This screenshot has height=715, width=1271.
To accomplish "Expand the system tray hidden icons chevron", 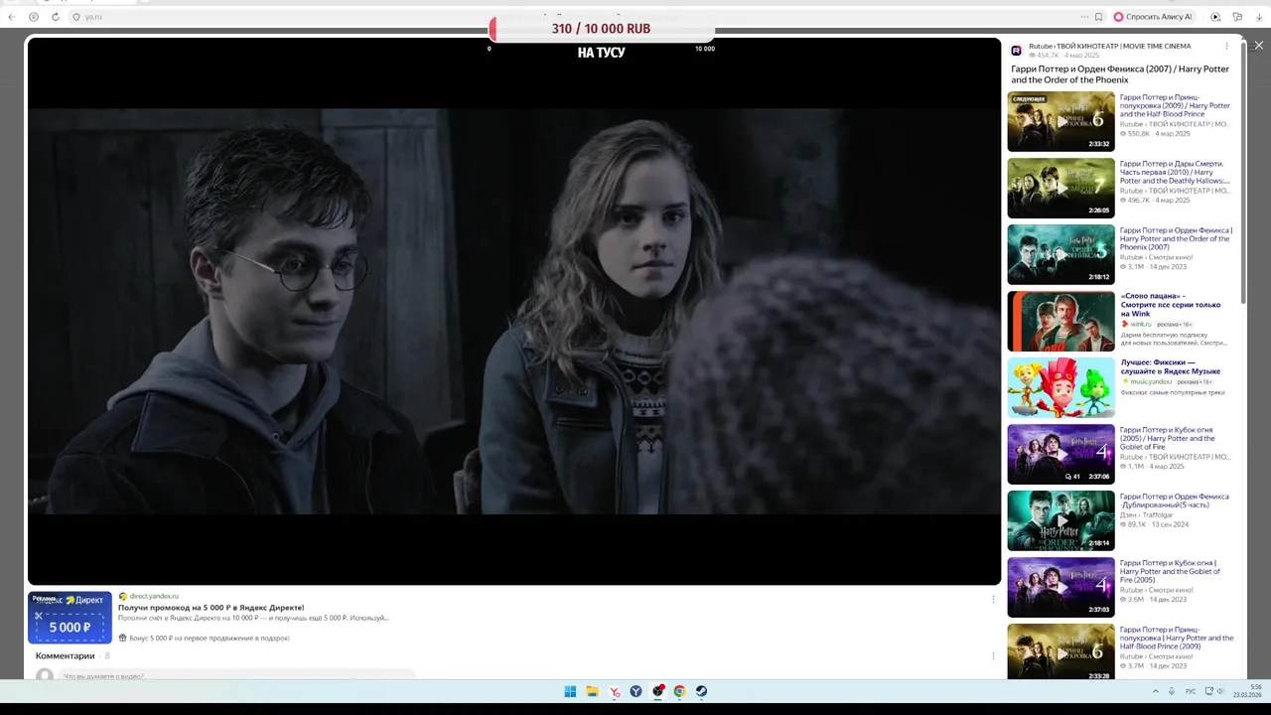I will click(x=1155, y=691).
